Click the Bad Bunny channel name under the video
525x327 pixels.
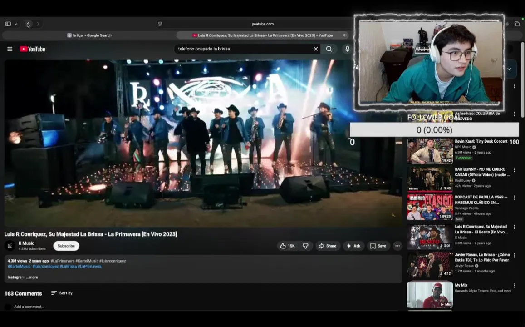click(x=463, y=181)
